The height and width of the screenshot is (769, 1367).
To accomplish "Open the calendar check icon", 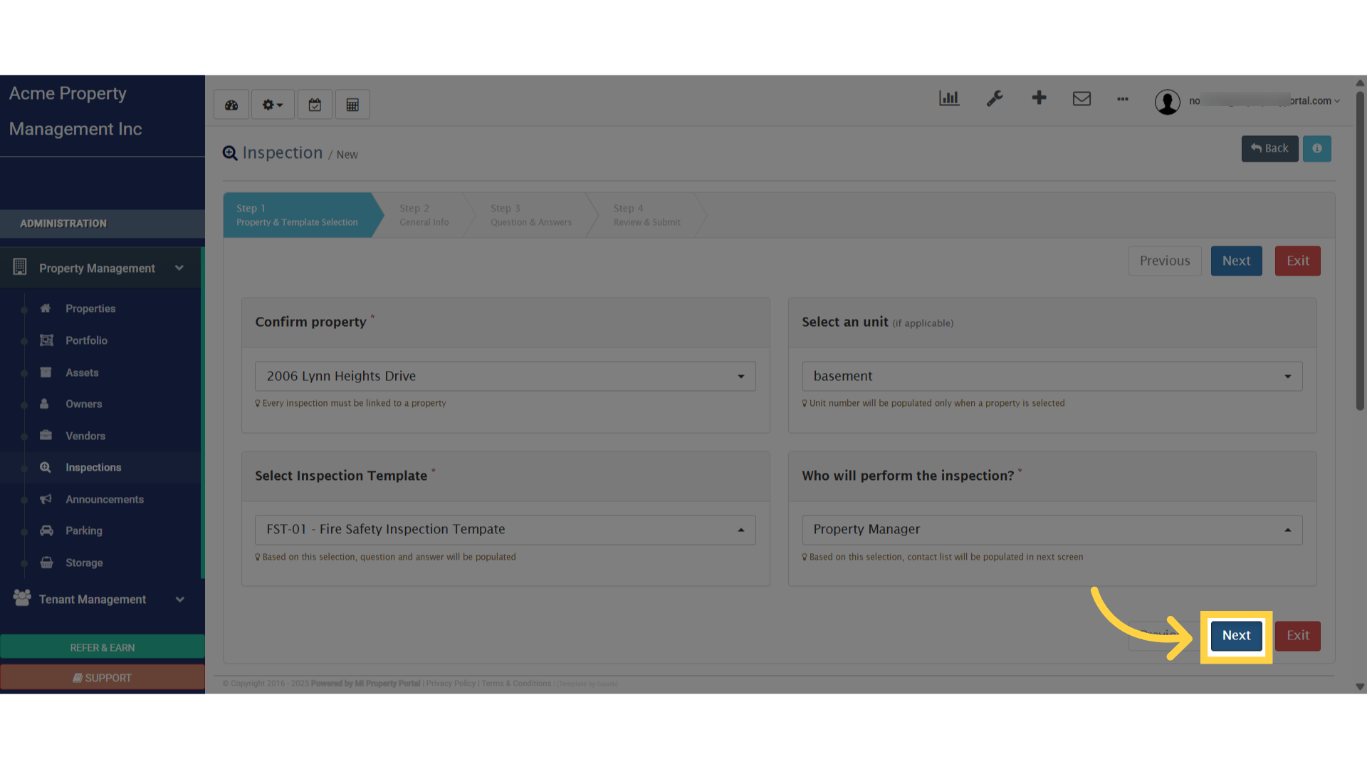I will click(x=315, y=105).
